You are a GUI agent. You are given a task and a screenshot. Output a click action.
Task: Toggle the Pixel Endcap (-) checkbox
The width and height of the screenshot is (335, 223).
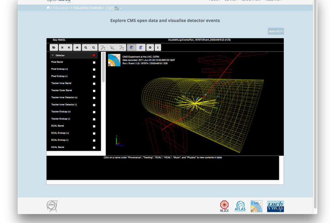click(x=94, y=77)
